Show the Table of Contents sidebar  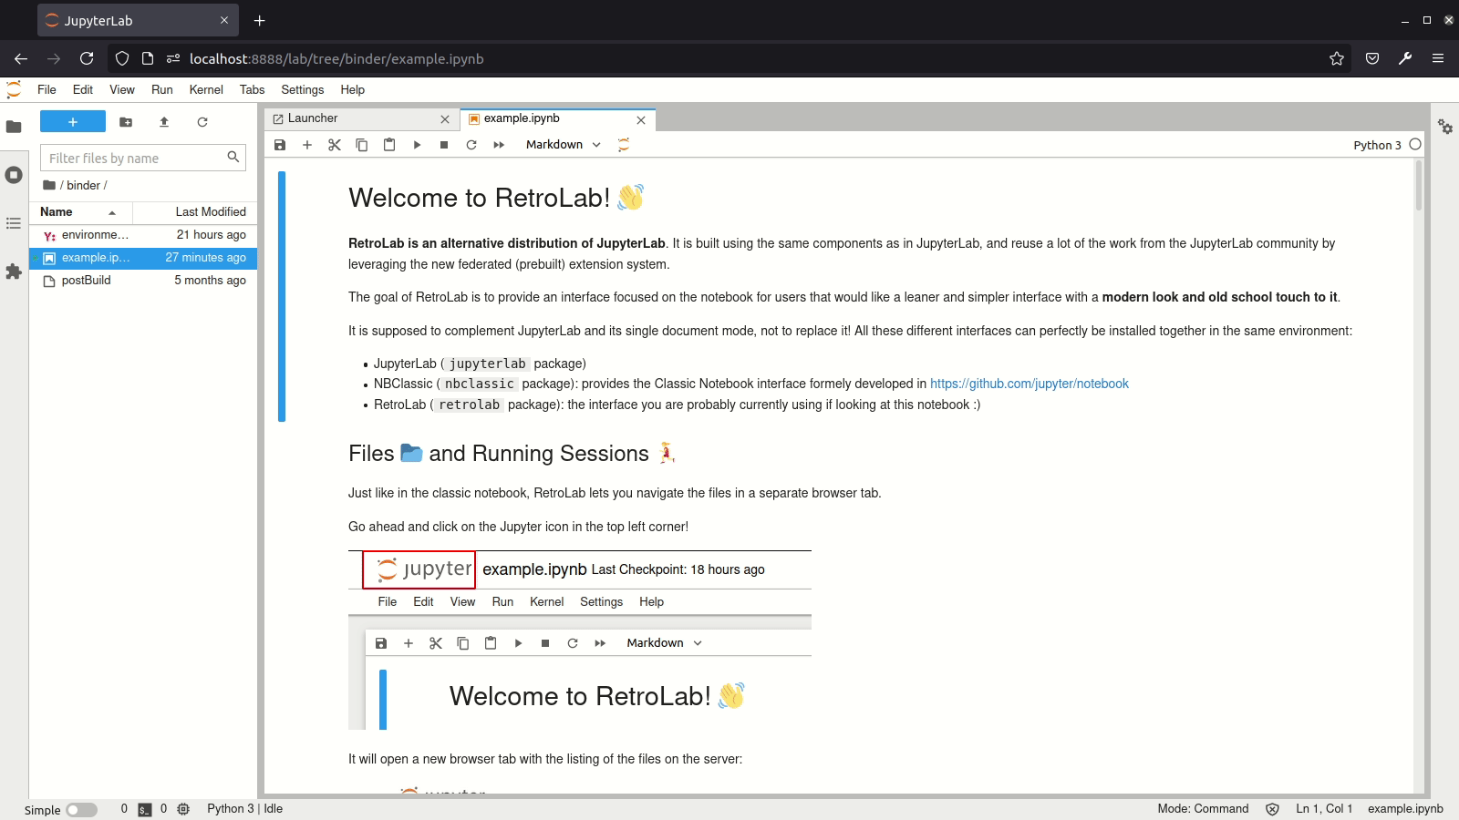point(14,223)
